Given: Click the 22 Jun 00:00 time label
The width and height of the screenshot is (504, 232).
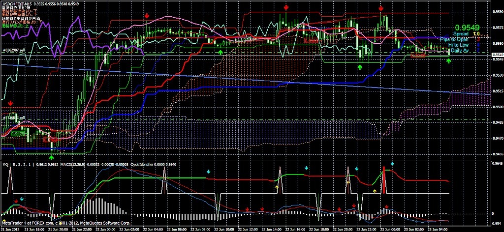Looking at the screenshot, I should click(104, 230).
